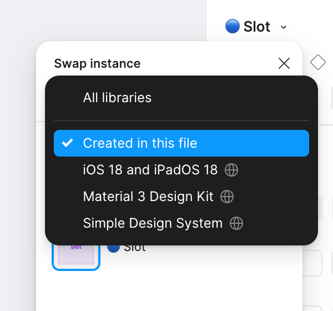Choose Simple Design System library
This screenshot has height=311, width=333.
pos(181,223)
